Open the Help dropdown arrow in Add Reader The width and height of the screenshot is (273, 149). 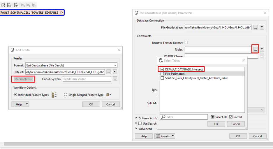pos(27,104)
